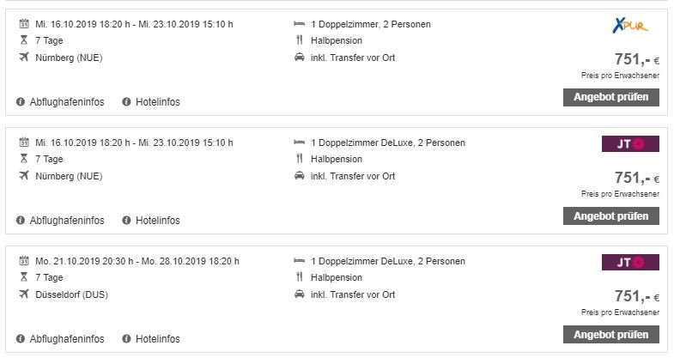
Task: Click info icon beside first Abflughafeninfos
Action: (21, 102)
